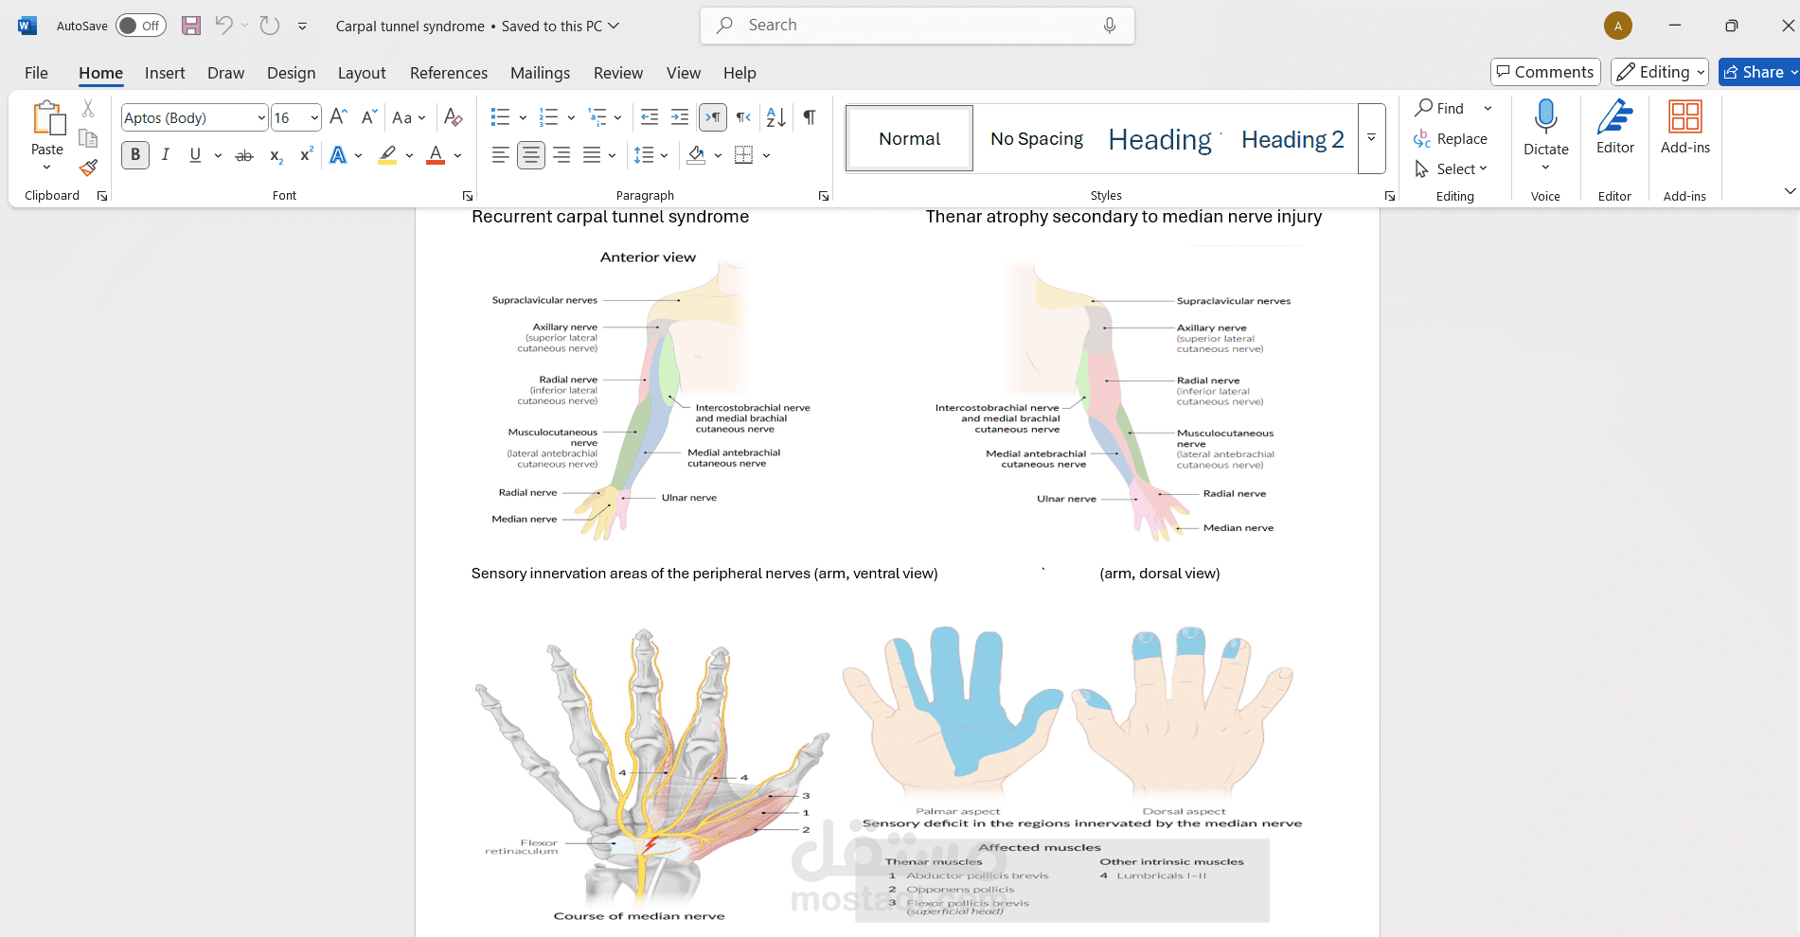Screen dimensions: 1800x937
Task: Align text to the right
Action: click(x=561, y=155)
